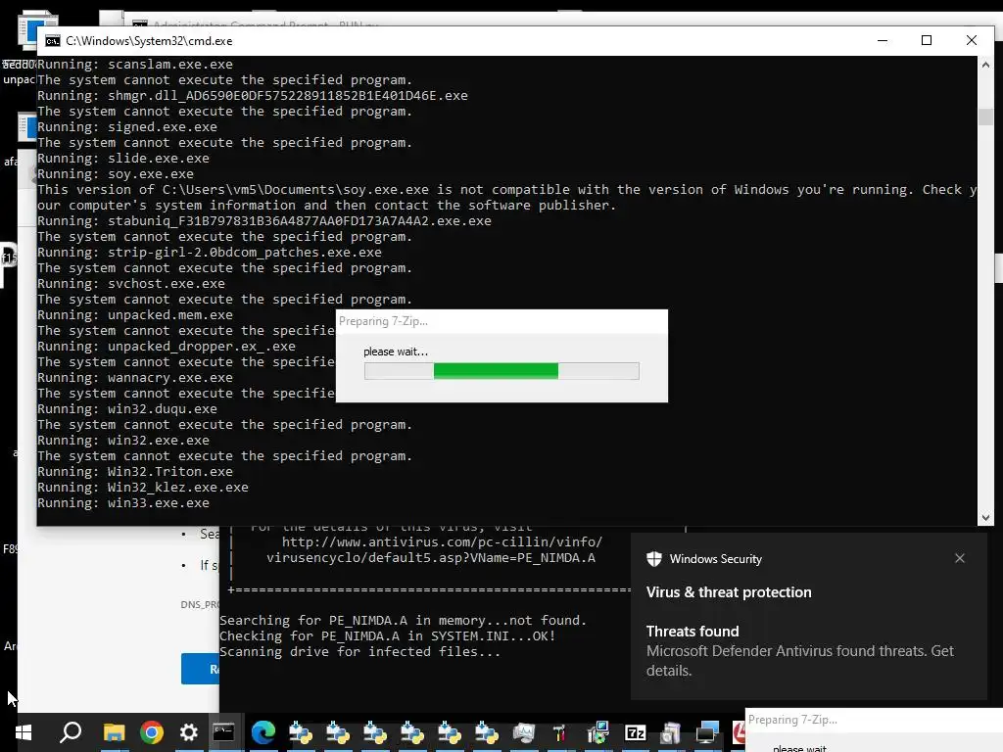Click 'Running: soy.exe.exe' line

(x=116, y=174)
